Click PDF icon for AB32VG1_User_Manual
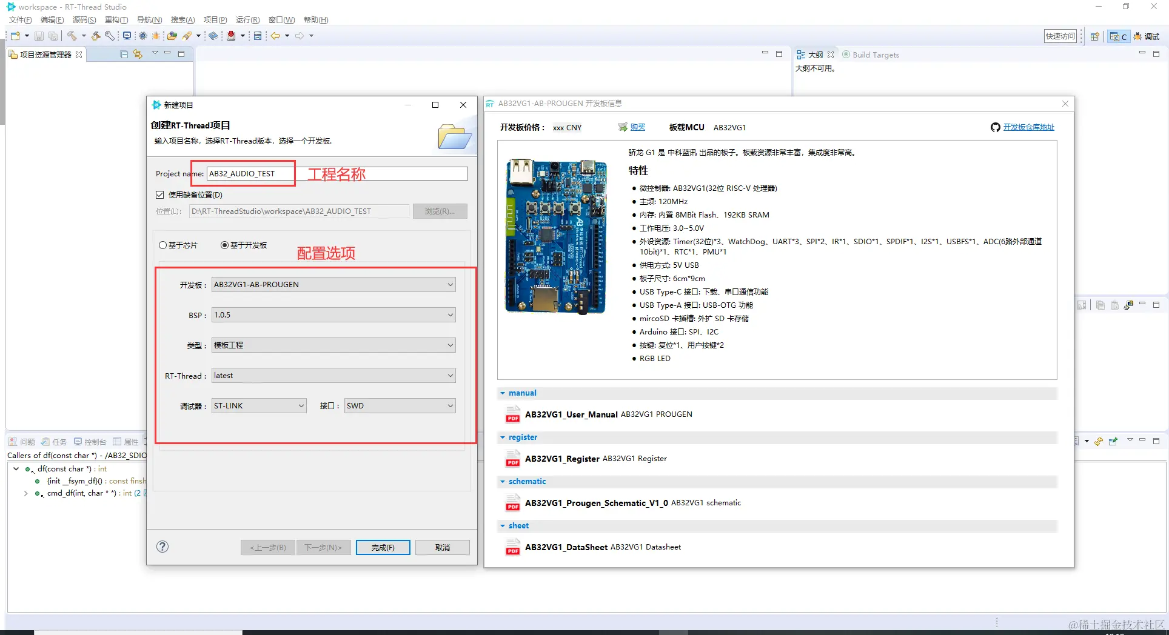 (x=513, y=414)
